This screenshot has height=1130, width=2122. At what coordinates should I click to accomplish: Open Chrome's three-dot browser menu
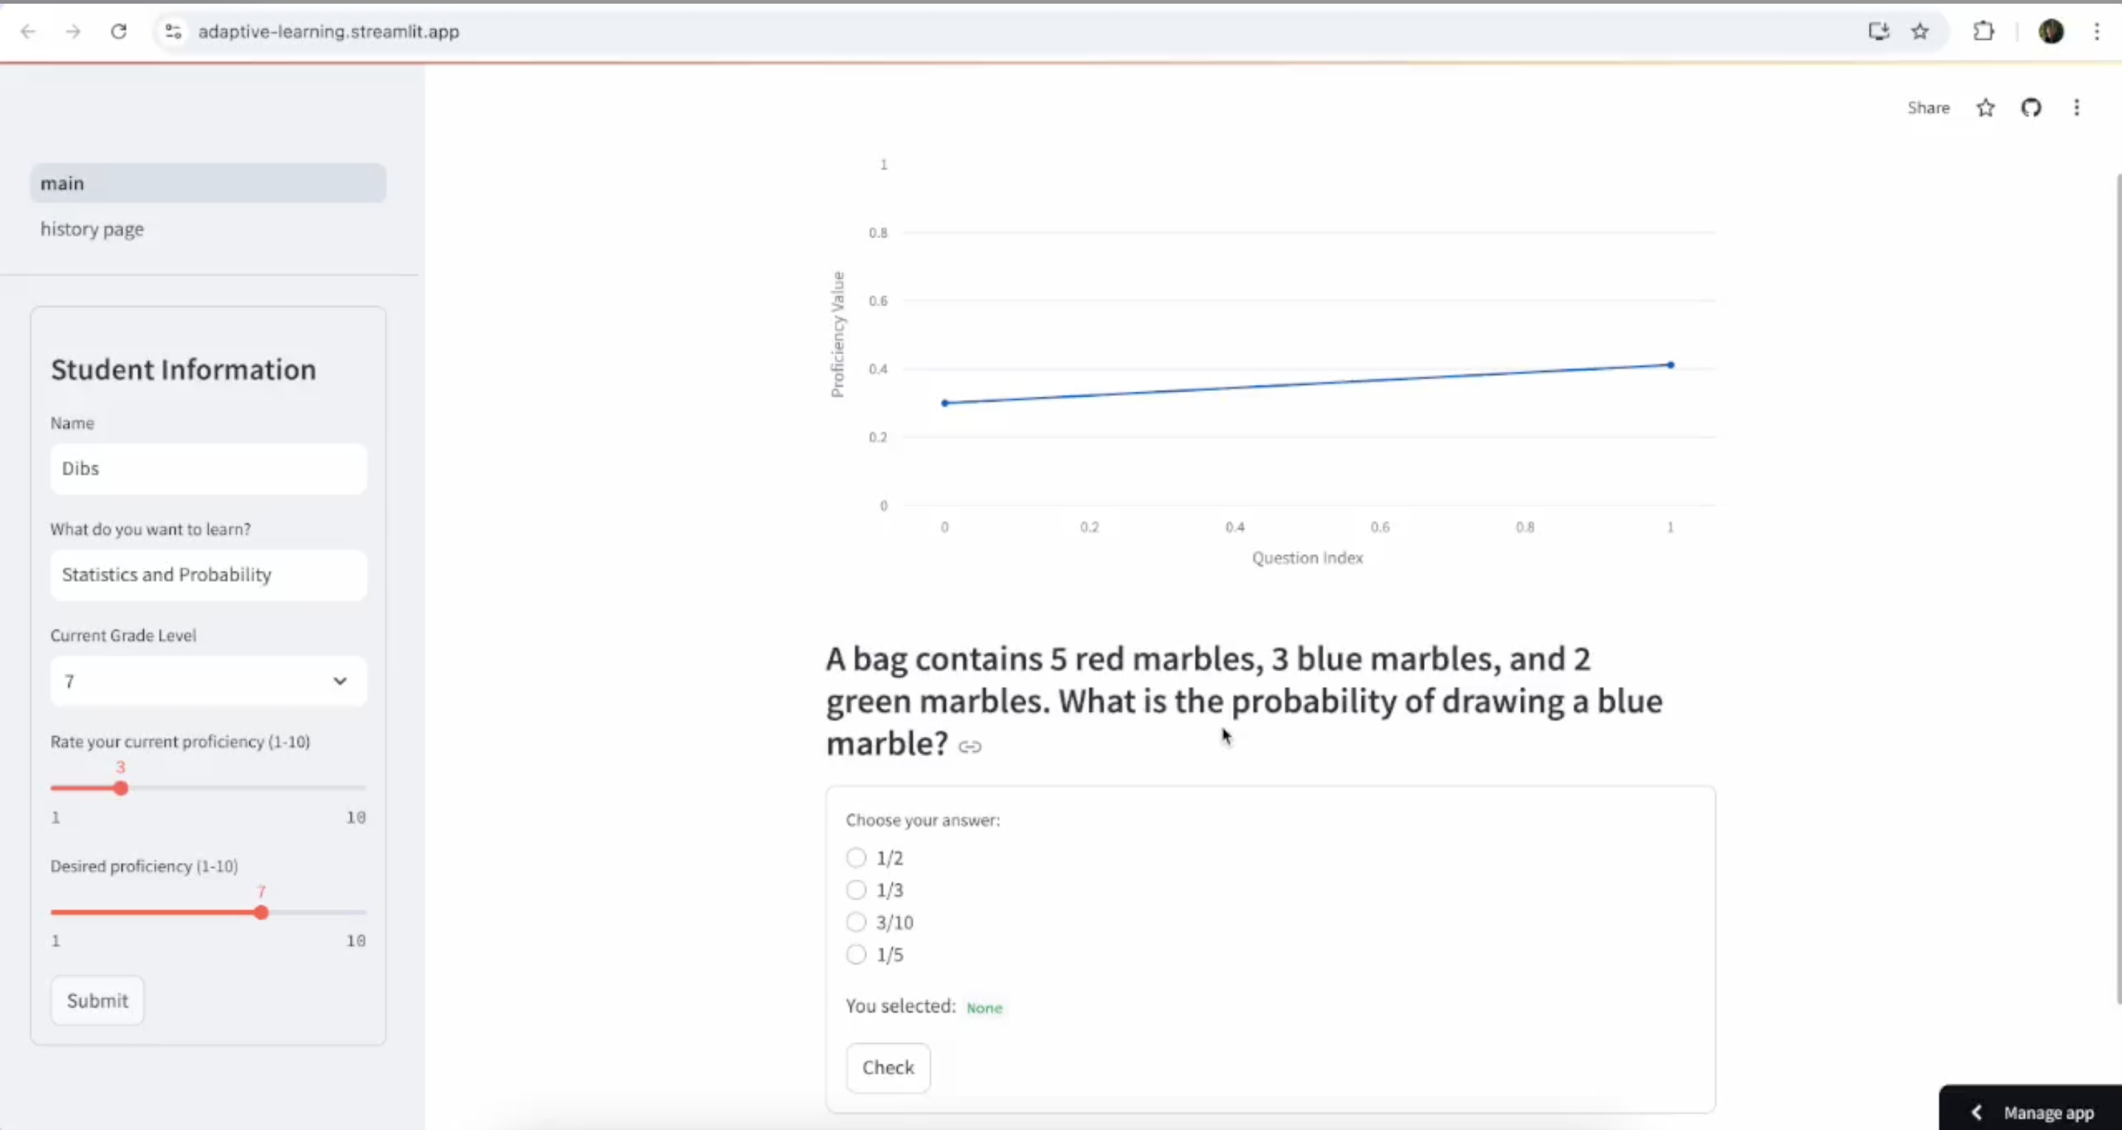pyautogui.click(x=2096, y=31)
